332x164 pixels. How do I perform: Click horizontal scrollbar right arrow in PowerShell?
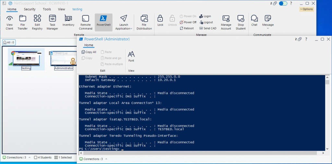point(323,153)
